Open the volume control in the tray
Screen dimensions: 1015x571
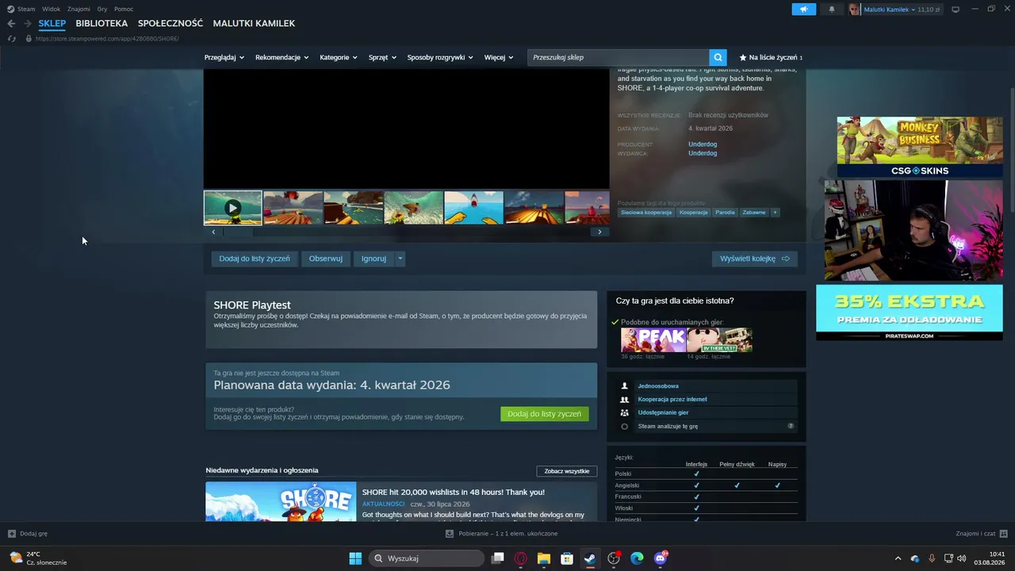[962, 558]
